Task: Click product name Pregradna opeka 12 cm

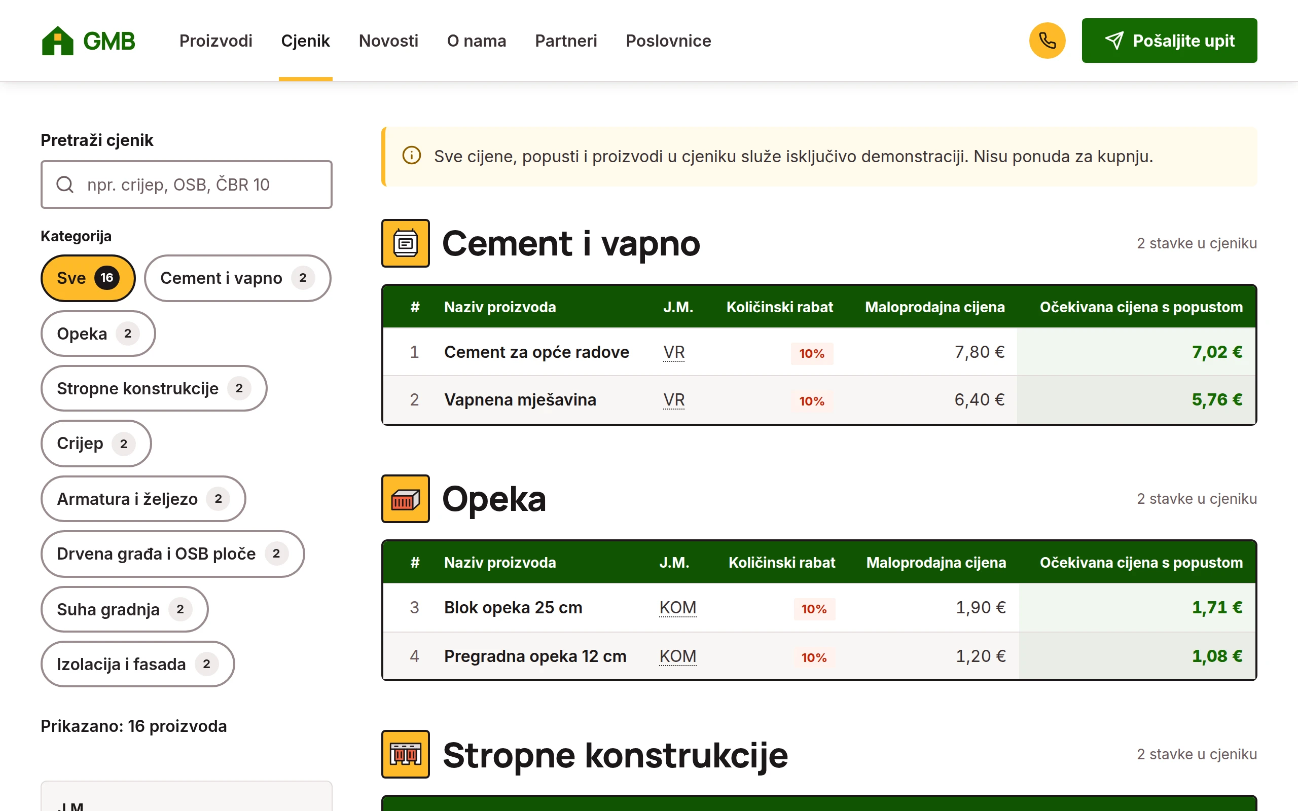Action: pos(535,656)
